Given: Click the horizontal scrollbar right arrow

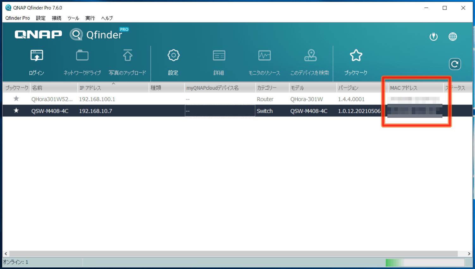Looking at the screenshot, I should coord(469,254).
